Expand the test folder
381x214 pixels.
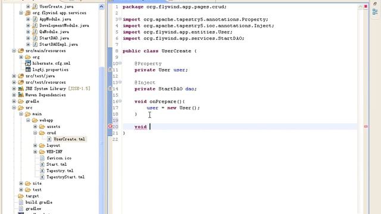click(21, 190)
